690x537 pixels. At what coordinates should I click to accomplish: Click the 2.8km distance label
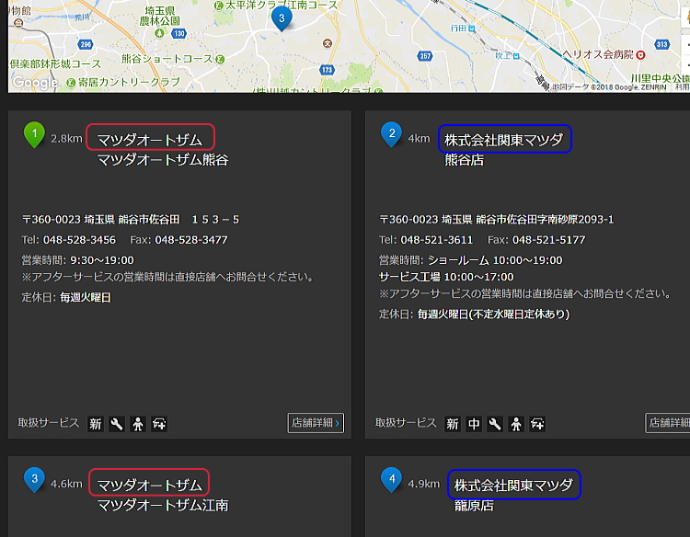pos(66,139)
